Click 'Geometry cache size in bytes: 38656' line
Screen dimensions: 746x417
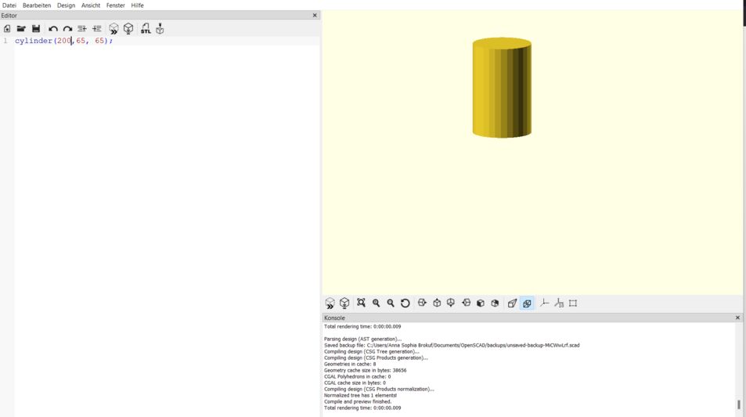click(365, 370)
